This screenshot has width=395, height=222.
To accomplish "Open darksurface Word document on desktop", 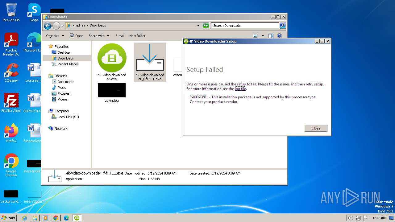I will (x=33, y=103).
